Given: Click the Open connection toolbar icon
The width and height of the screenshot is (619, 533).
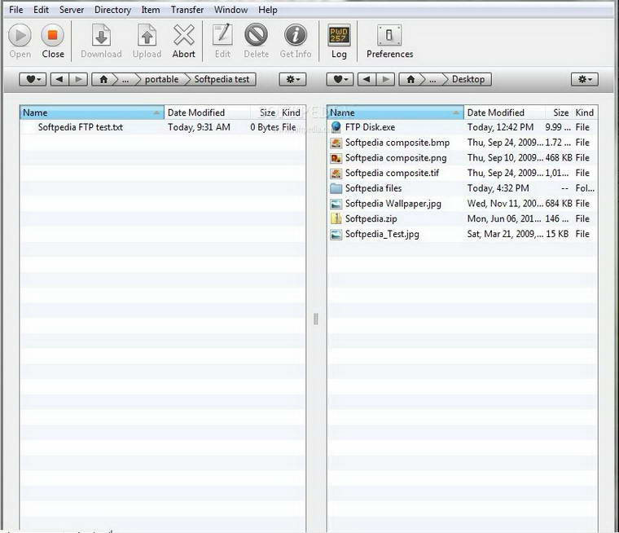Looking at the screenshot, I should tap(20, 36).
